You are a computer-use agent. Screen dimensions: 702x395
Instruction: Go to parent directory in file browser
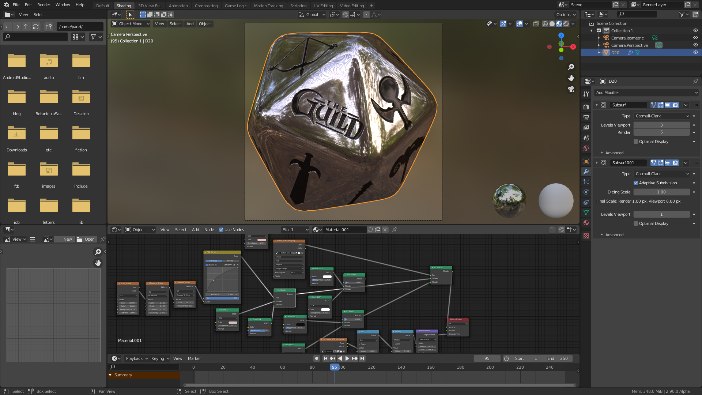click(x=26, y=27)
